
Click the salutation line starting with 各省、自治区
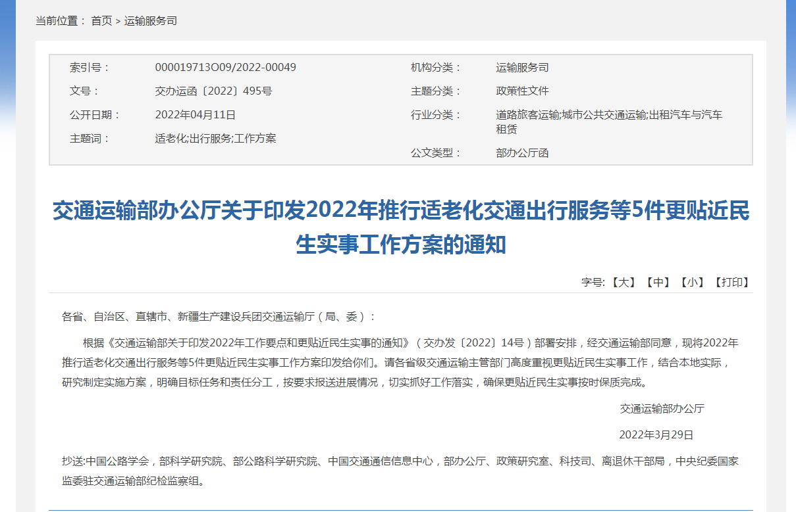[x=219, y=317]
